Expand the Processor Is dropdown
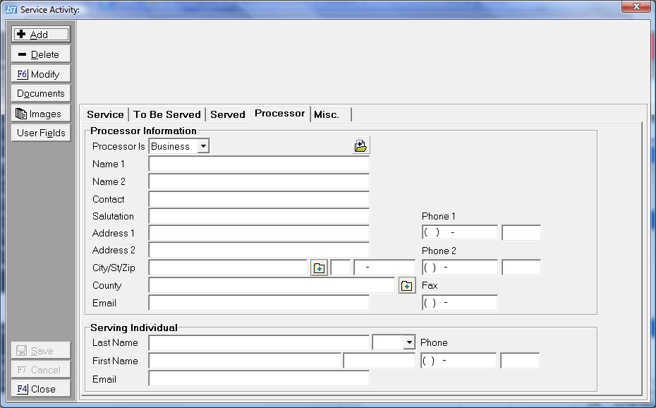This screenshot has width=656, height=408. click(203, 146)
